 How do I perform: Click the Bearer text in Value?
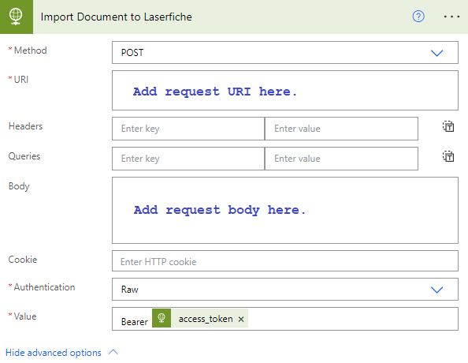point(134,322)
